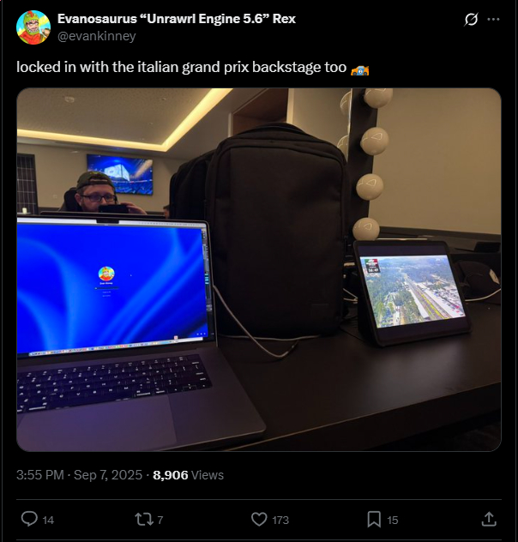Open Grok explain-this-post icon
The height and width of the screenshot is (542, 518).
click(471, 20)
